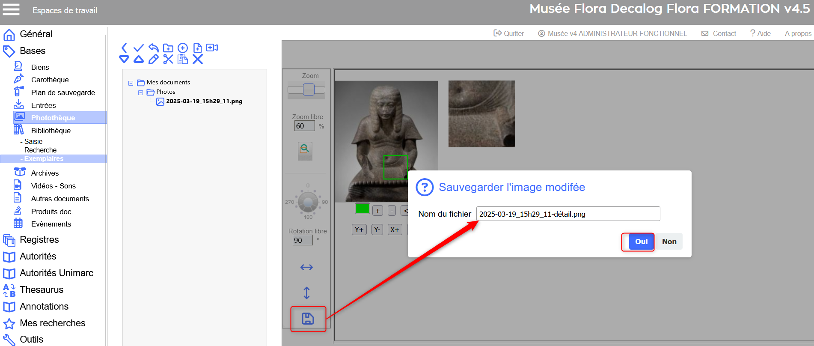The height and width of the screenshot is (346, 814).
Task: Collapse the Photos folder node
Action: click(140, 92)
